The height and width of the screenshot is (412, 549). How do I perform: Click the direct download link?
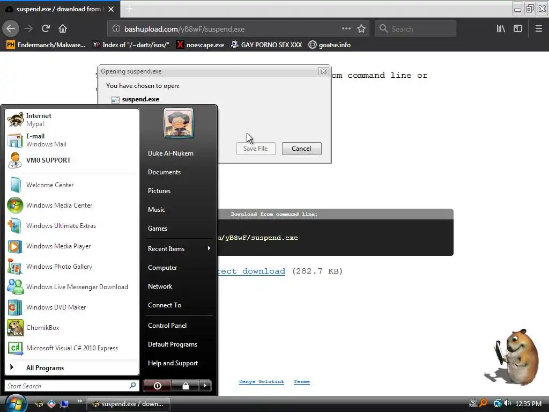pos(251,271)
